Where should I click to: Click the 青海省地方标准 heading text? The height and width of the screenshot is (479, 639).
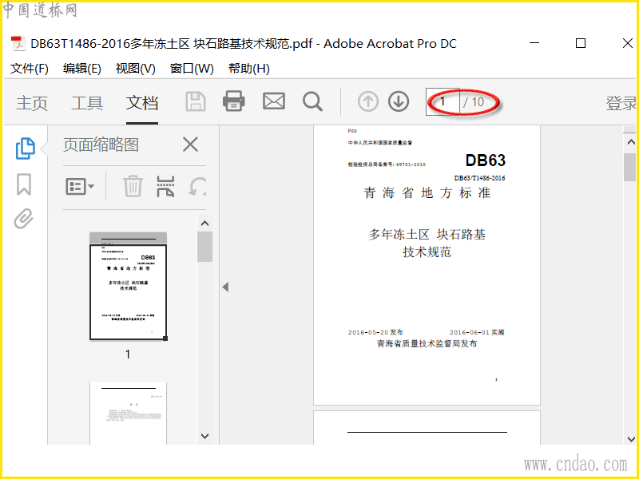point(427,192)
